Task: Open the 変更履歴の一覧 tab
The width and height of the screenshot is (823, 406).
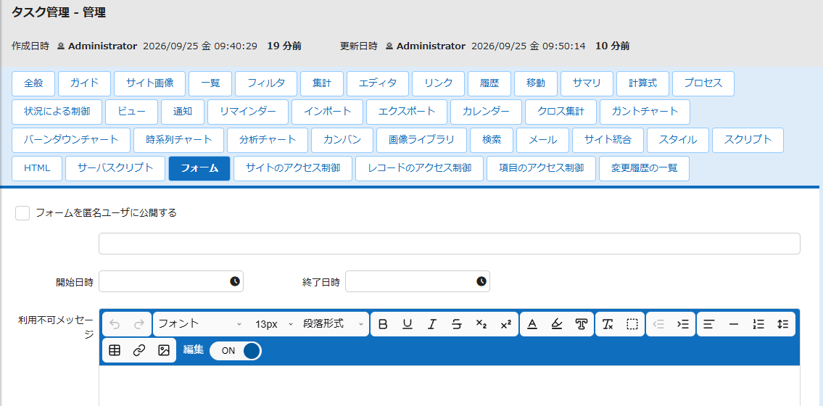Action: point(645,168)
